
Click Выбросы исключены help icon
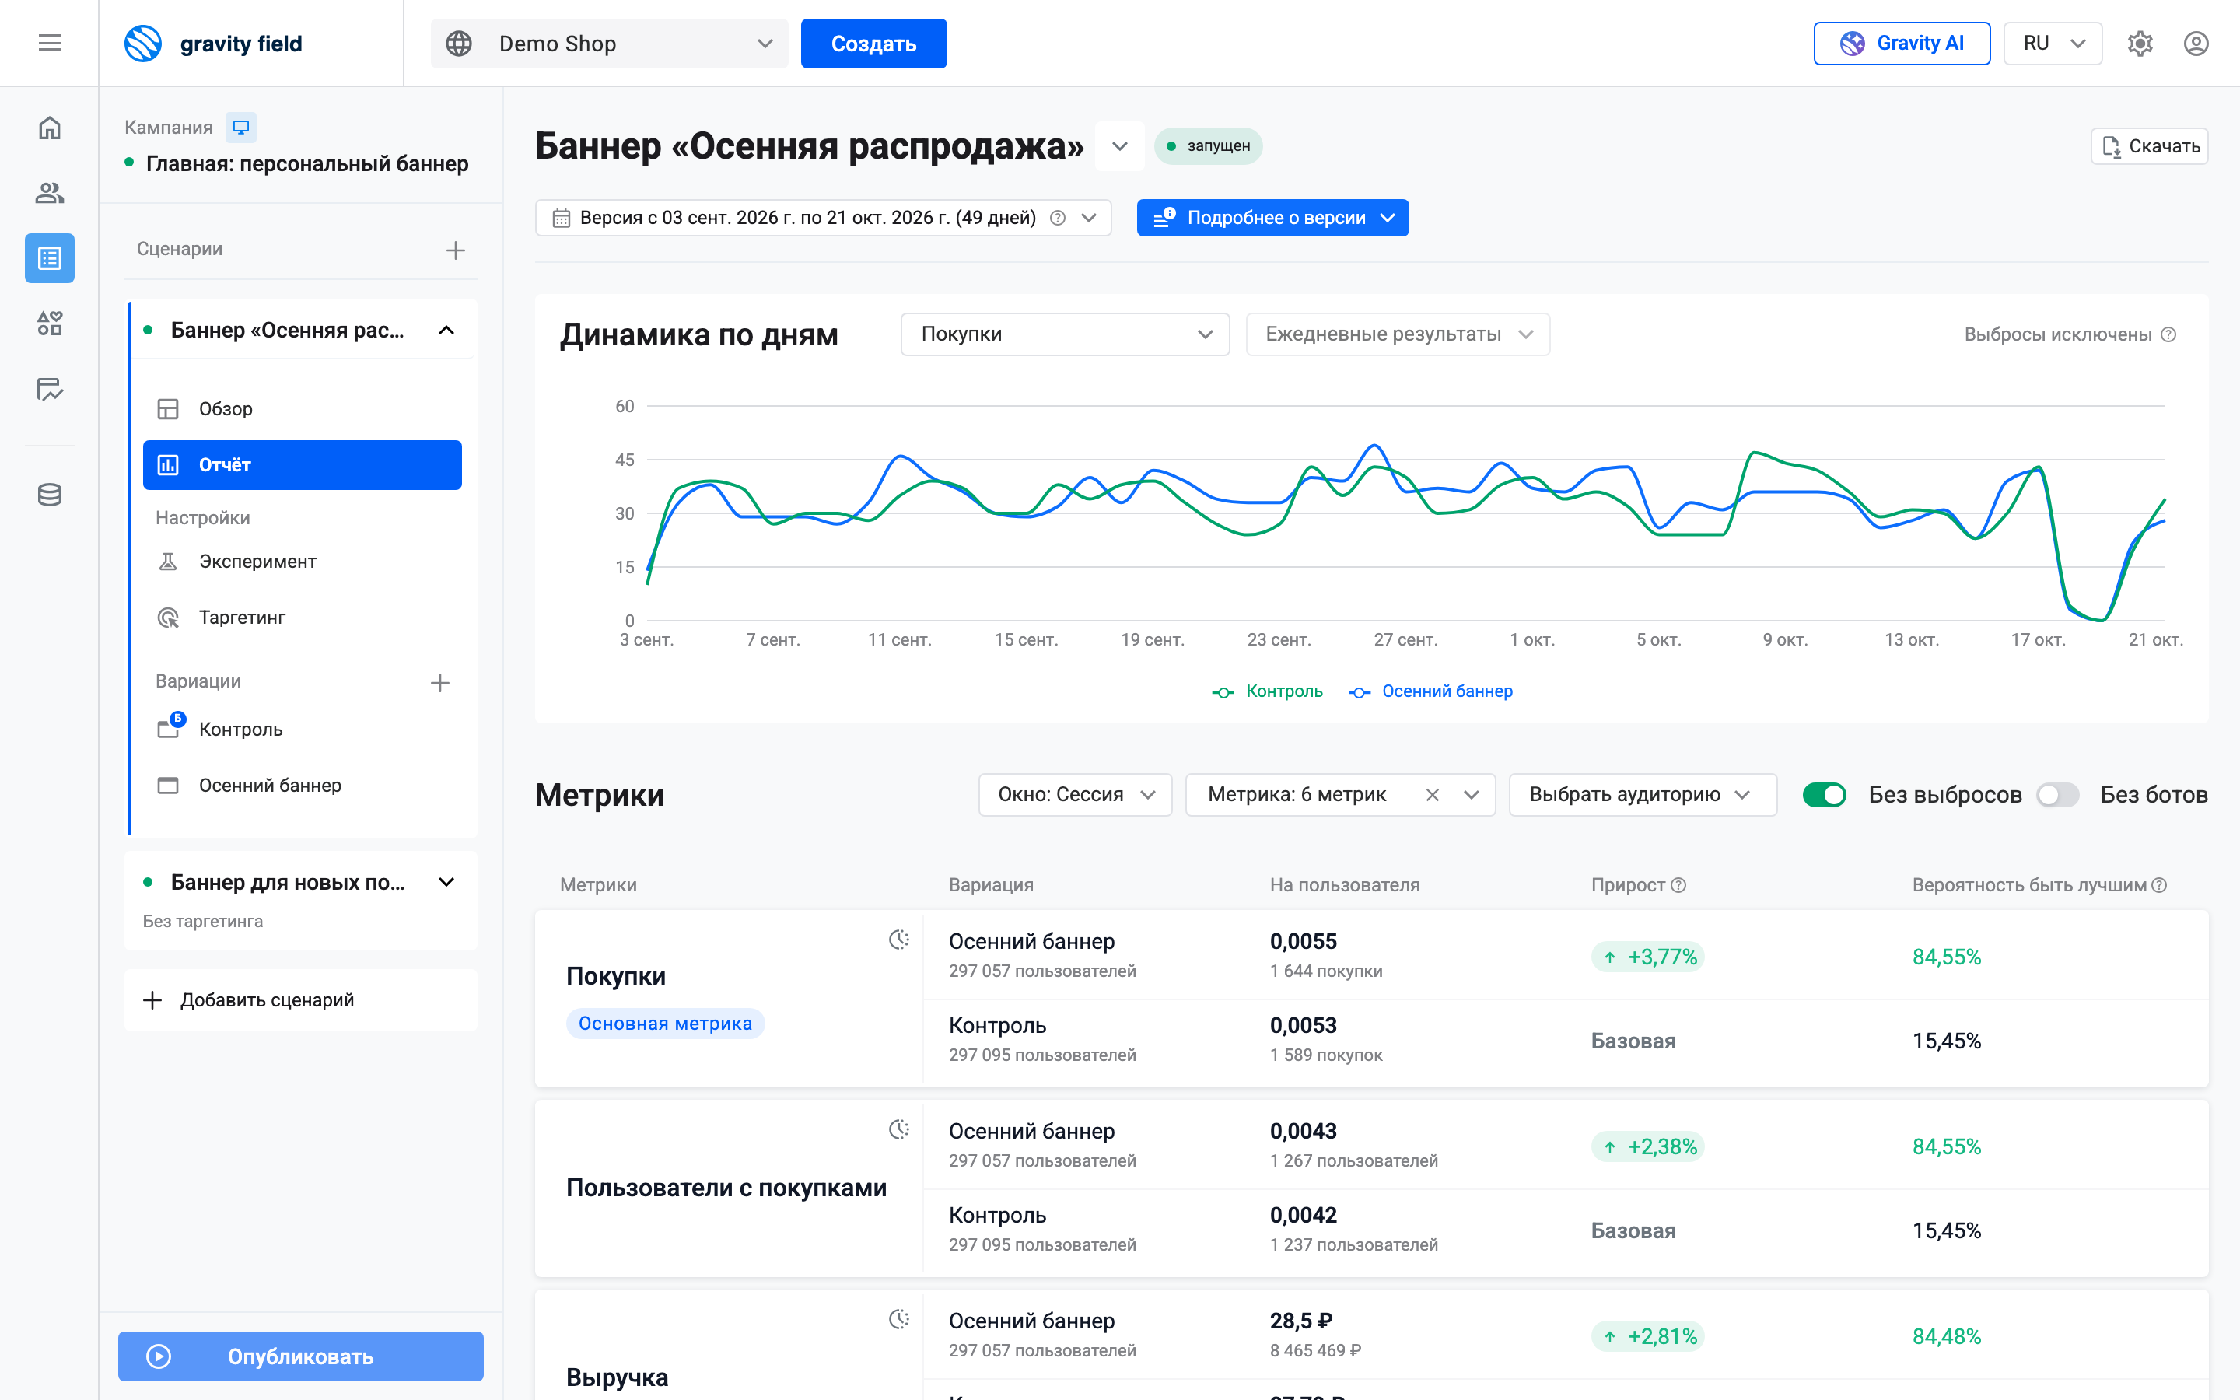tap(2168, 334)
